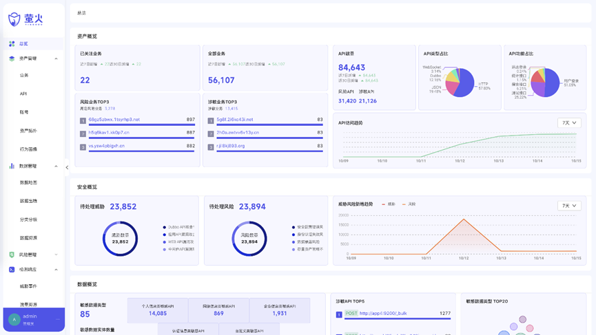Viewport: 596px width, 335px height.
Task: Open link 5g8f.2i6xc43i.net
Action: tap(235, 120)
